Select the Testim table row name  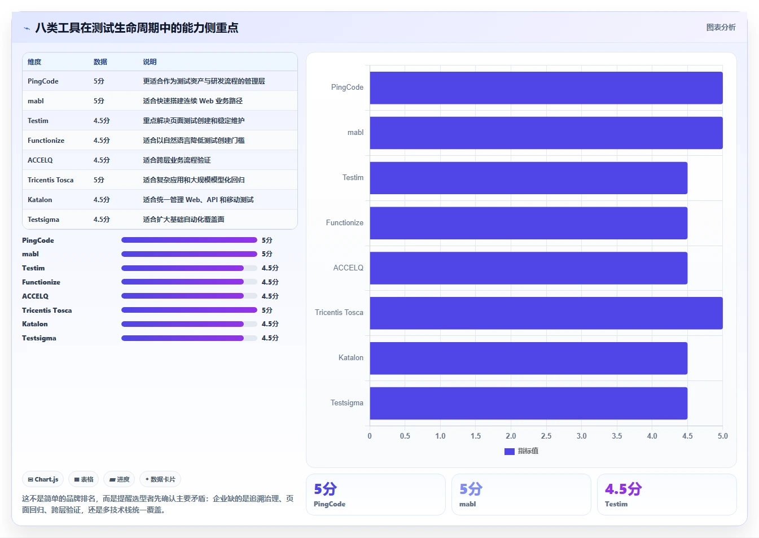pos(38,121)
